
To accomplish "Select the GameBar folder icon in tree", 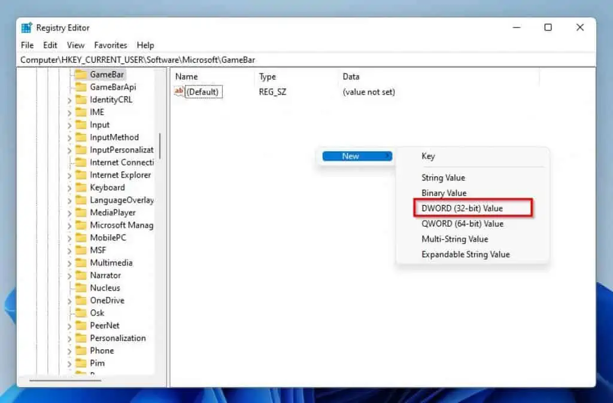I will (x=81, y=75).
